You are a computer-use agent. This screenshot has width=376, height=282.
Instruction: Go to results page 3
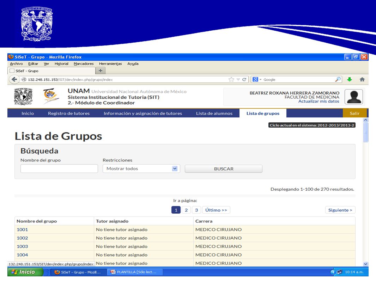(196, 210)
